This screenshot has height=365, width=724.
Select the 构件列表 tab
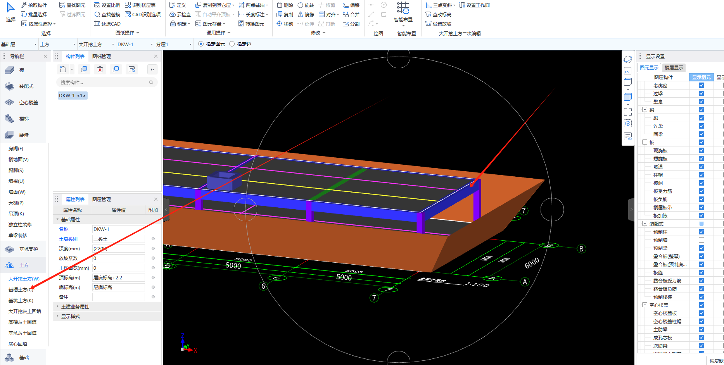click(x=75, y=56)
